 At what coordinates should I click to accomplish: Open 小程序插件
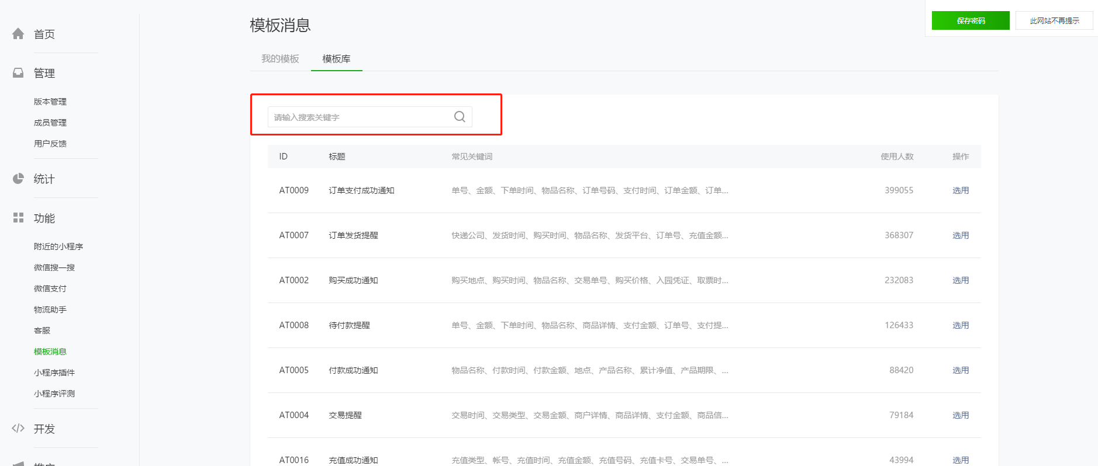(54, 373)
